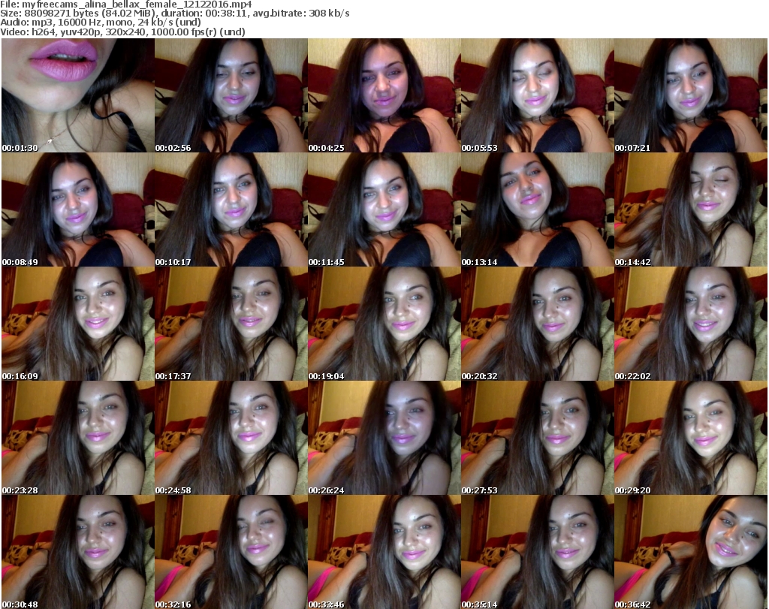Click the 'Audio: mp3, 16000 Hz' info line
The image size is (769, 609).
click(x=101, y=23)
